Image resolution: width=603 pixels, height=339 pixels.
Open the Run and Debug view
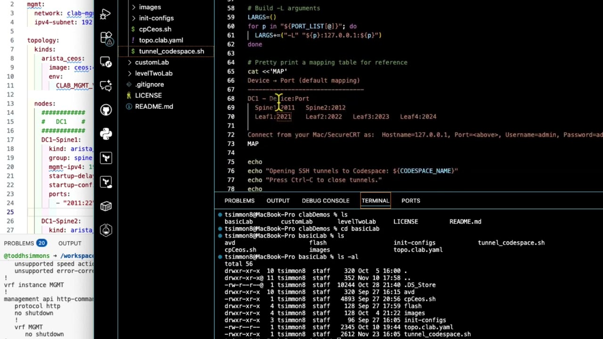tap(106, 14)
